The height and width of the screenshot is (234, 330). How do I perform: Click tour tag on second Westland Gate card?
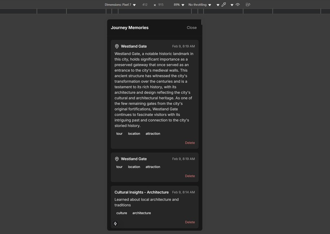(x=119, y=167)
